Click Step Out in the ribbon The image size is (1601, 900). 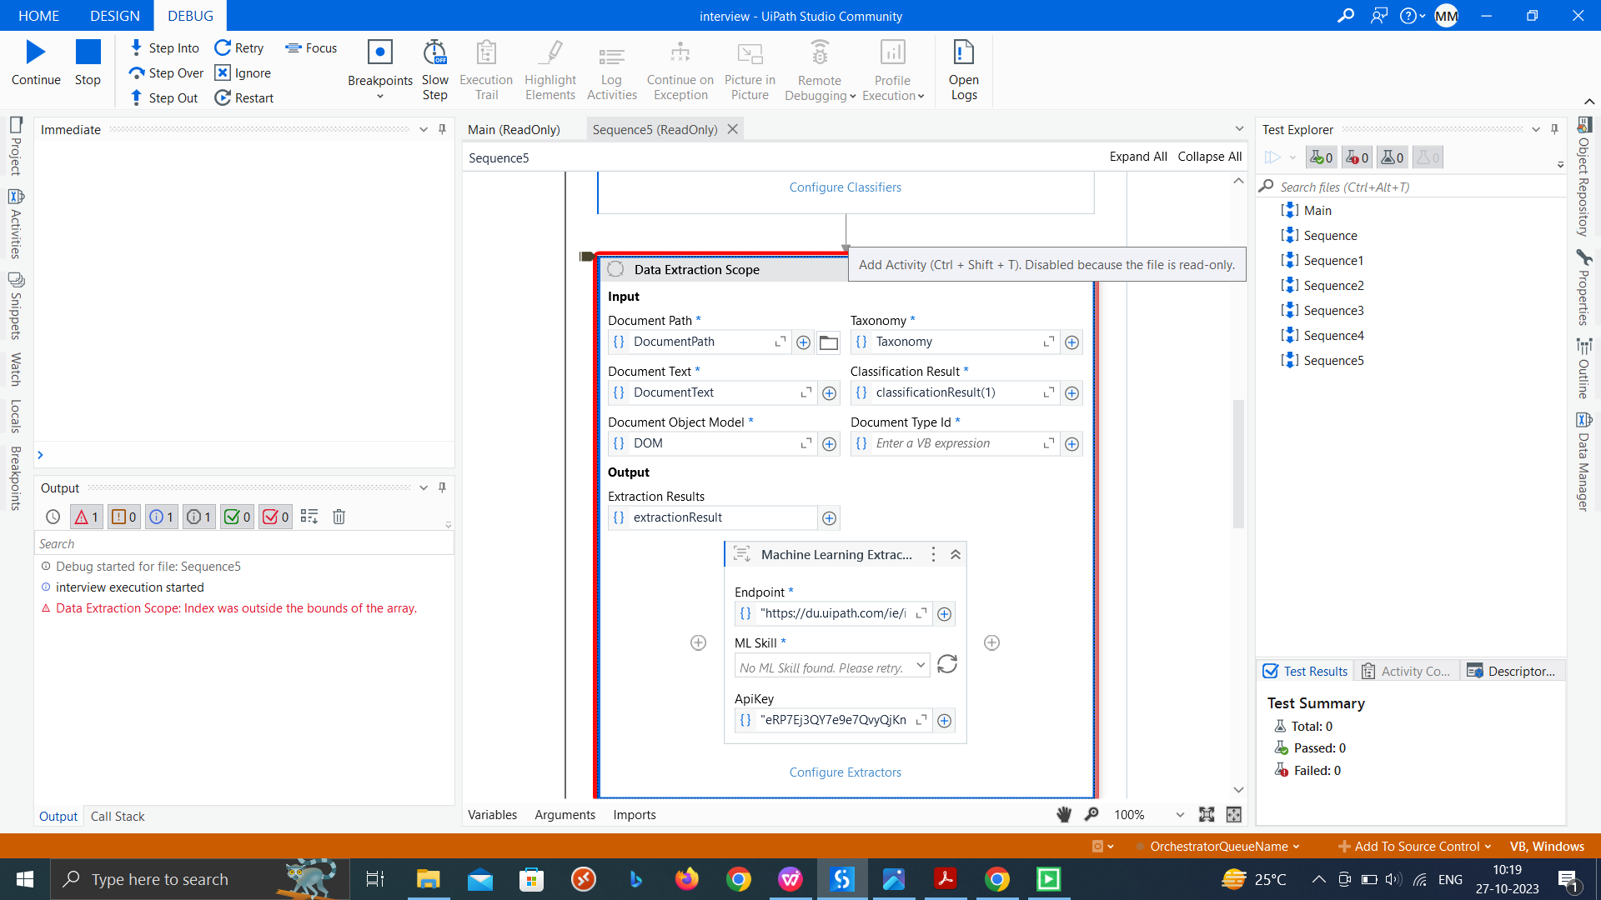pyautogui.click(x=163, y=98)
